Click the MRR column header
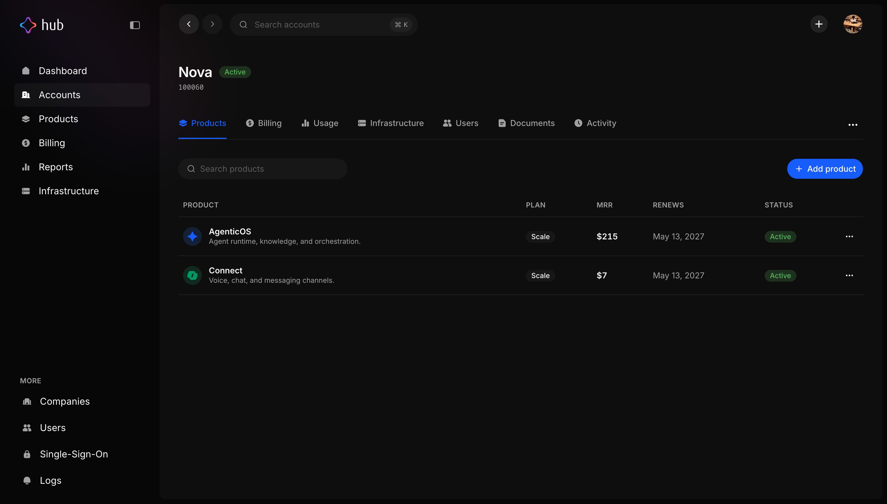This screenshot has height=504, width=887. point(604,205)
